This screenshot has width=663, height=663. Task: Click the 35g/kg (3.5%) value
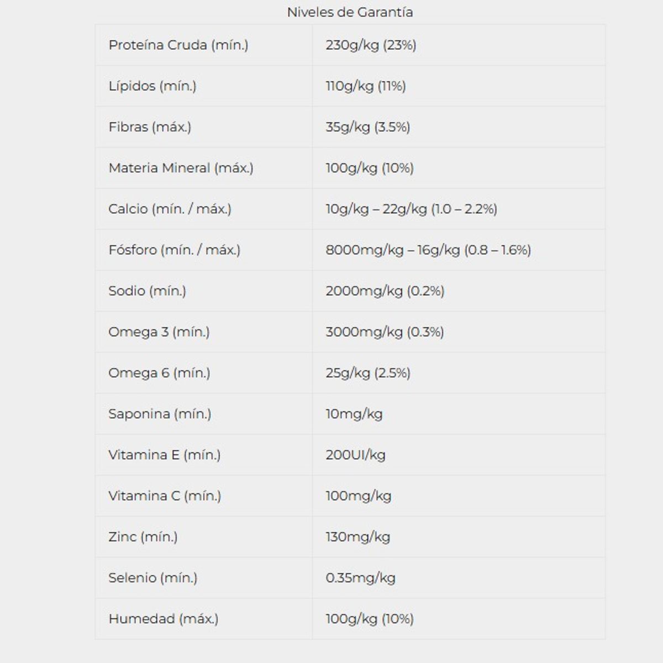click(368, 127)
